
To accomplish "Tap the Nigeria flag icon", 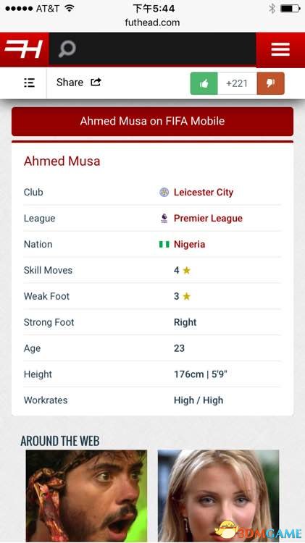I will pos(164,244).
